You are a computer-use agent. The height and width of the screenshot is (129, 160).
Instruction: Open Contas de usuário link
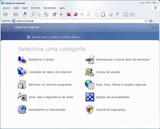tap(108, 72)
